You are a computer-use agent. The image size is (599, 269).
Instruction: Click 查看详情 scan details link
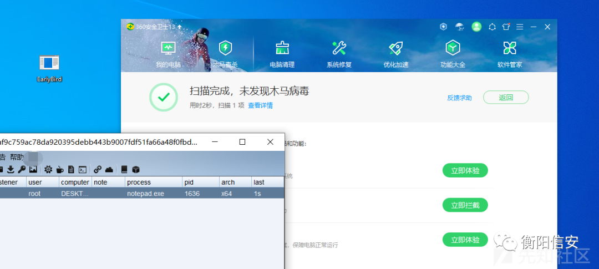click(260, 105)
